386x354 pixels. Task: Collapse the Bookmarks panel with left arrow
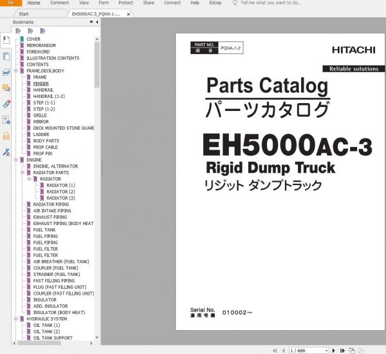point(97,22)
